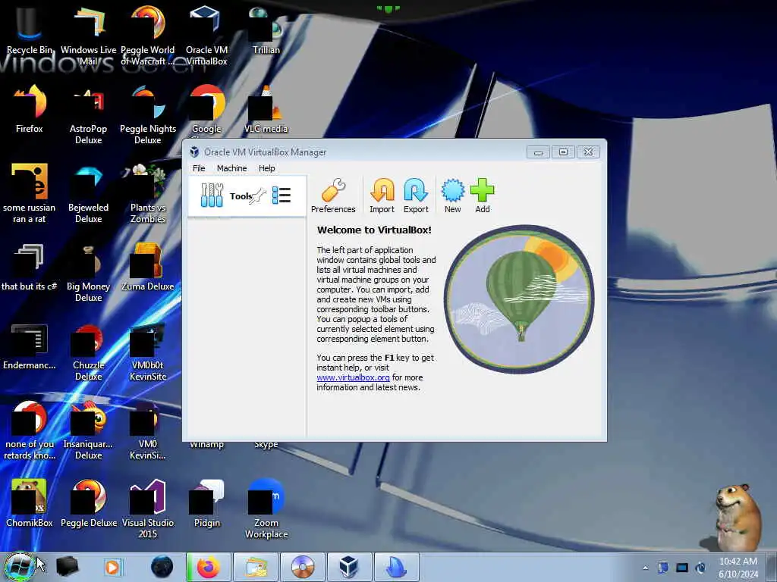Viewport: 777px width, 582px height.
Task: Select the Chuzzle Deluxe desktop icon
Action: point(88,352)
